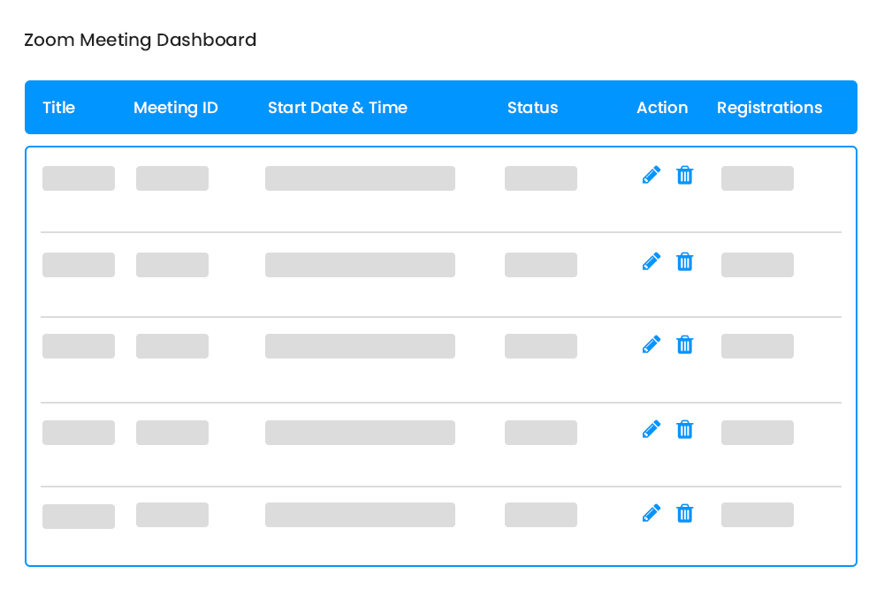This screenshot has width=884, height=589.
Task: Open the edit pencil icon in row three
Action: coord(652,344)
